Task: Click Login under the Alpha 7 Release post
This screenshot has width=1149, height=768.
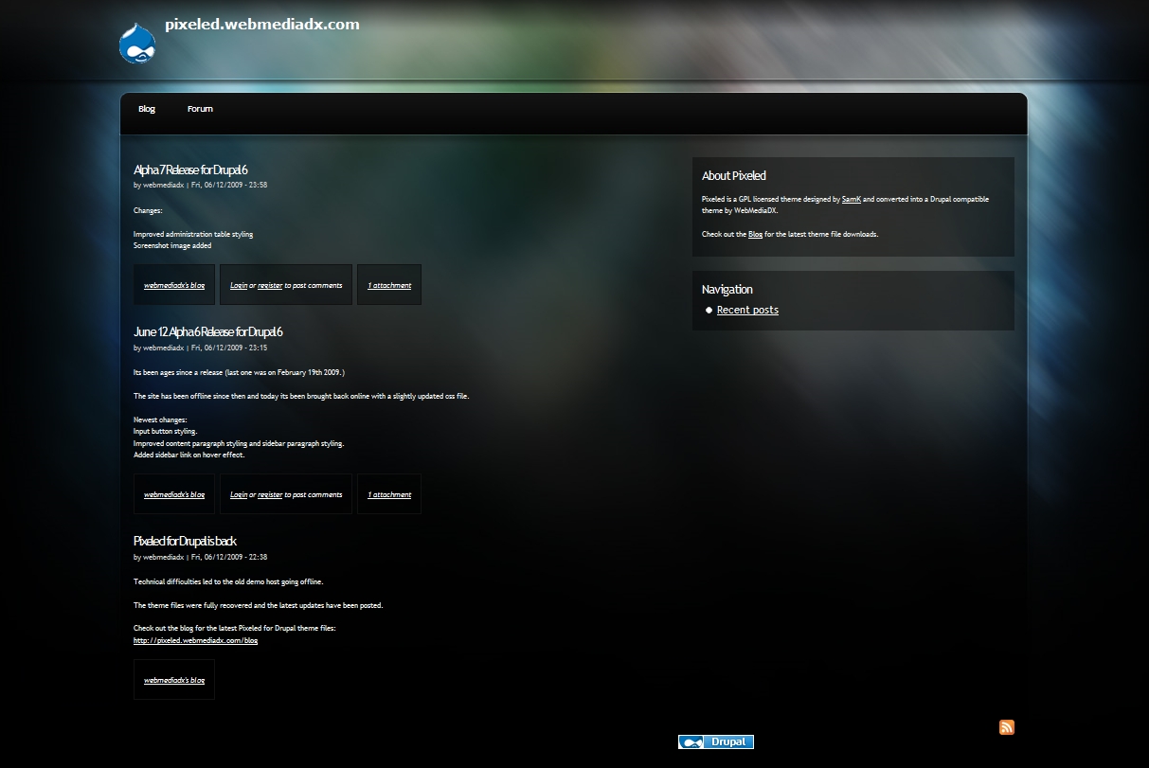Action: click(239, 285)
